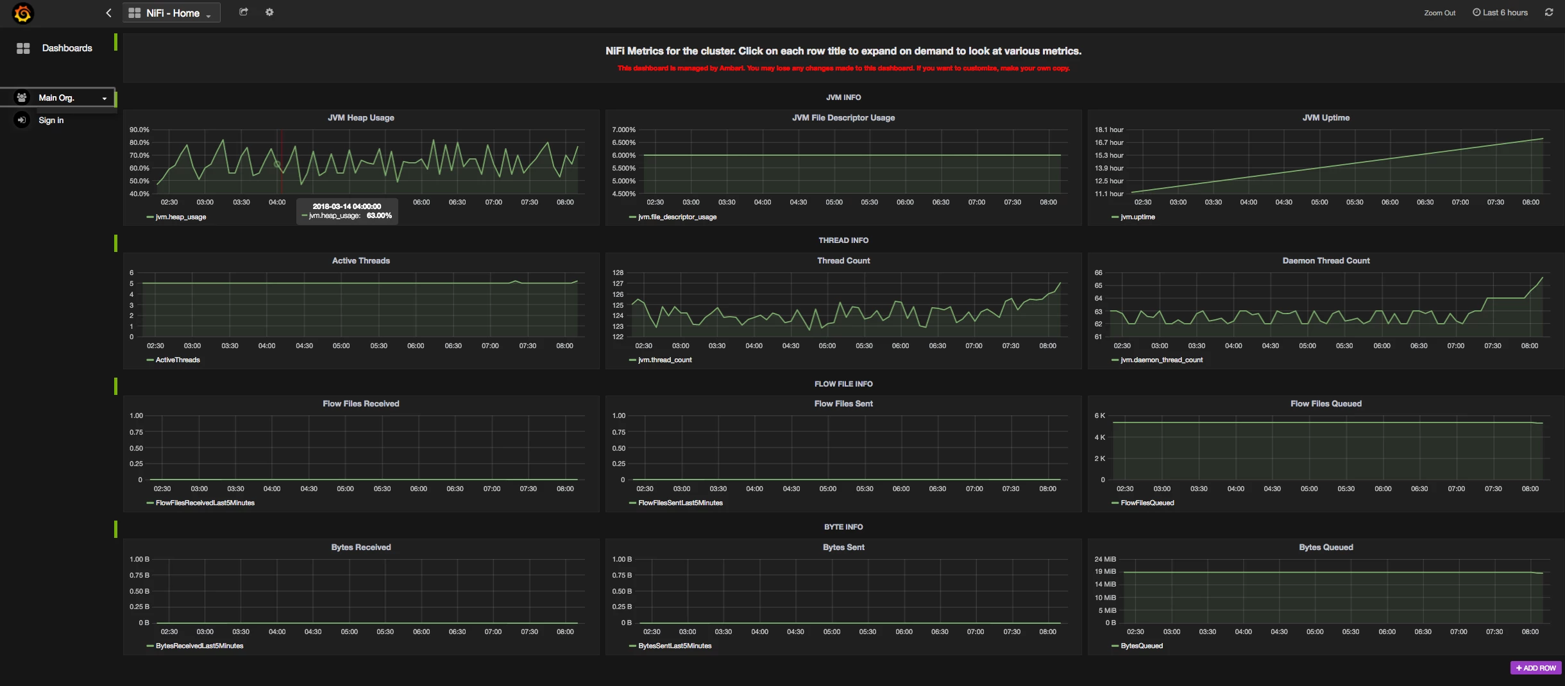This screenshot has height=686, width=1565.
Task: Toggle the jvm.thread_count legend series
Action: point(665,360)
